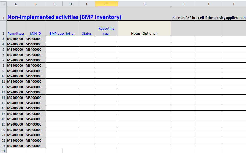Select column H header
Screen dimensions: 246x153
183,4
